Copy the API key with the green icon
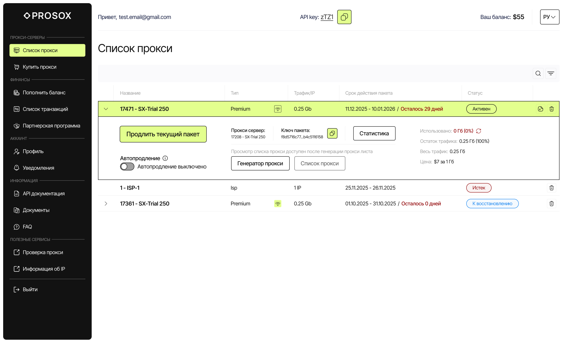Screen dimensions: 569x343 344,17
